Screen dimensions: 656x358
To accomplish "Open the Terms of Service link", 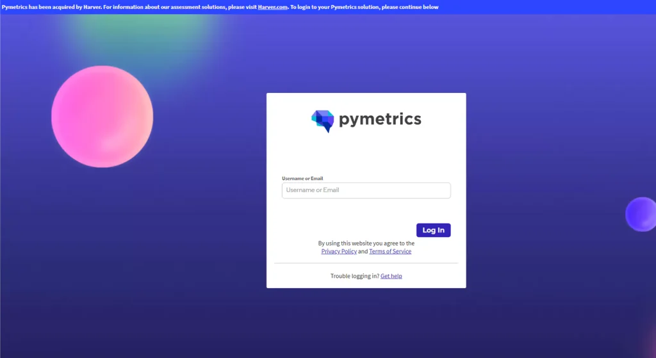I will pyautogui.click(x=390, y=251).
